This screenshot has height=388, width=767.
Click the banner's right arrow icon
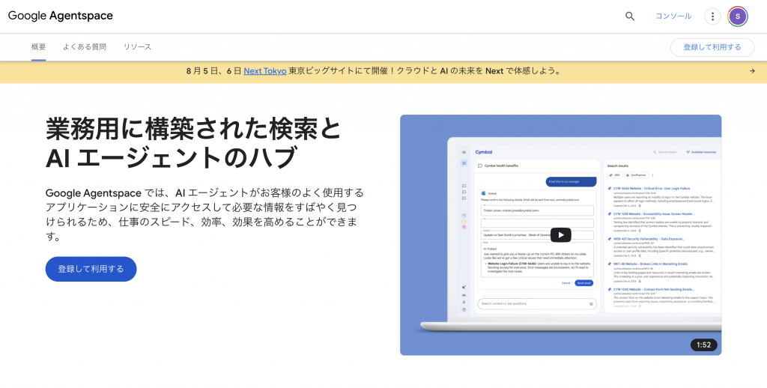(752, 71)
